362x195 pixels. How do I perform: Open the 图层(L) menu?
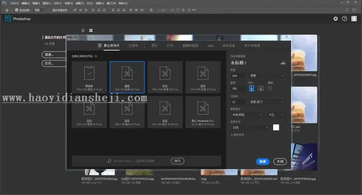point(47,3)
